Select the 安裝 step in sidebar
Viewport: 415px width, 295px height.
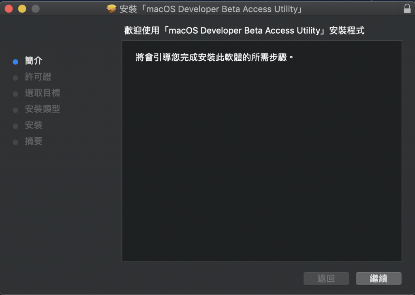tap(34, 125)
